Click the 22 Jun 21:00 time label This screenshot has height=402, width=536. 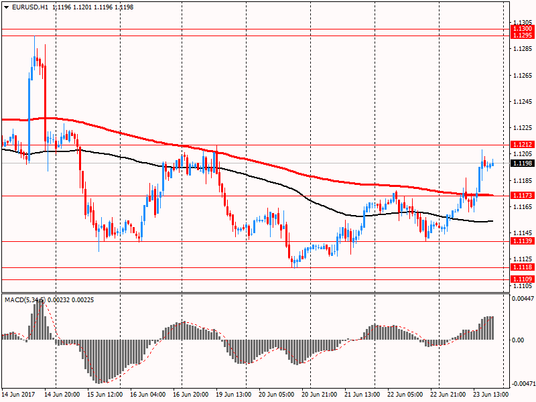[x=448, y=395]
